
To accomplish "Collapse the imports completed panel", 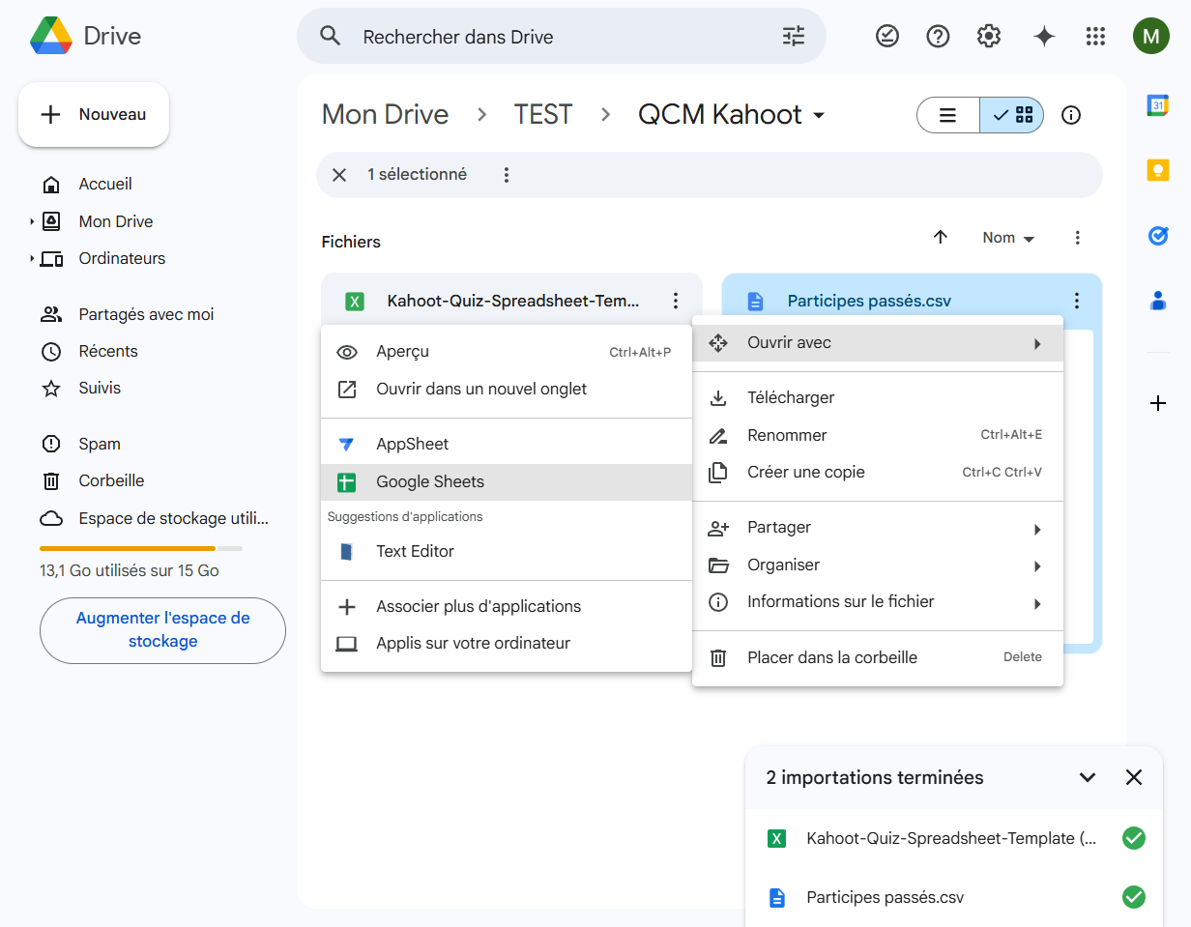I will 1088,777.
